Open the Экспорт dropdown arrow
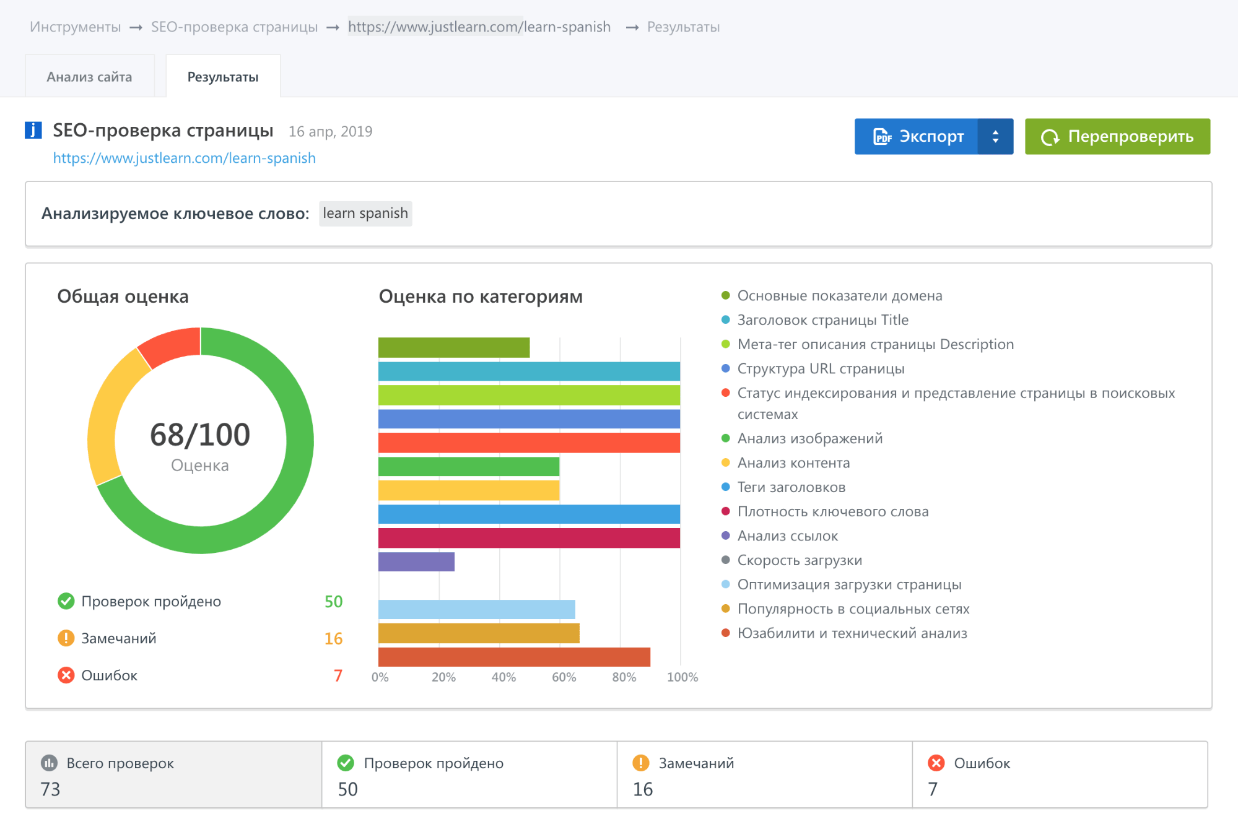The image size is (1238, 832). 995,136
